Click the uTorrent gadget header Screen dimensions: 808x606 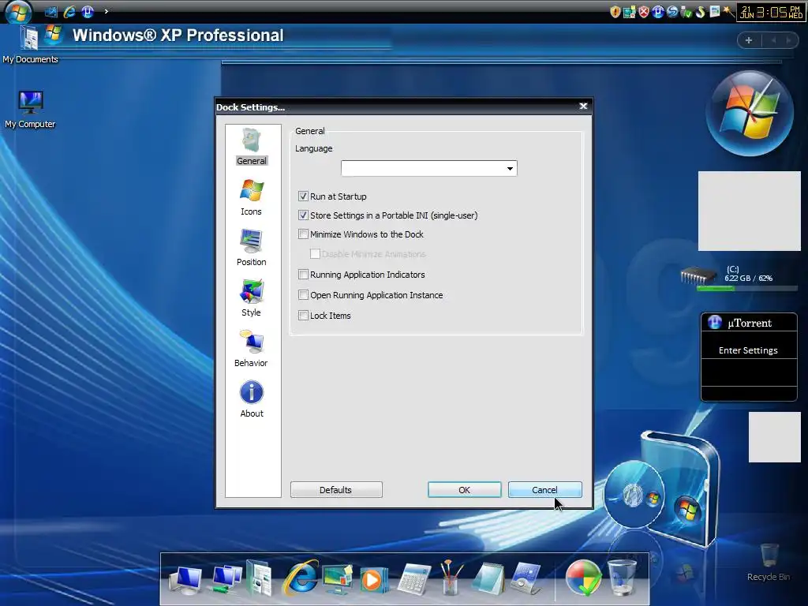pyautogui.click(x=749, y=323)
